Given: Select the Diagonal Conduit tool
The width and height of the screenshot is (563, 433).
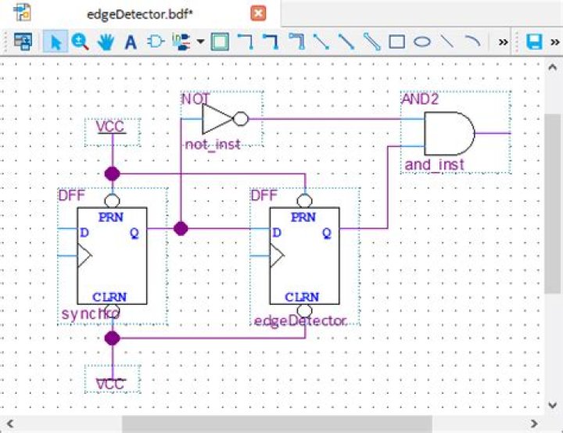Looking at the screenshot, I should (372, 41).
